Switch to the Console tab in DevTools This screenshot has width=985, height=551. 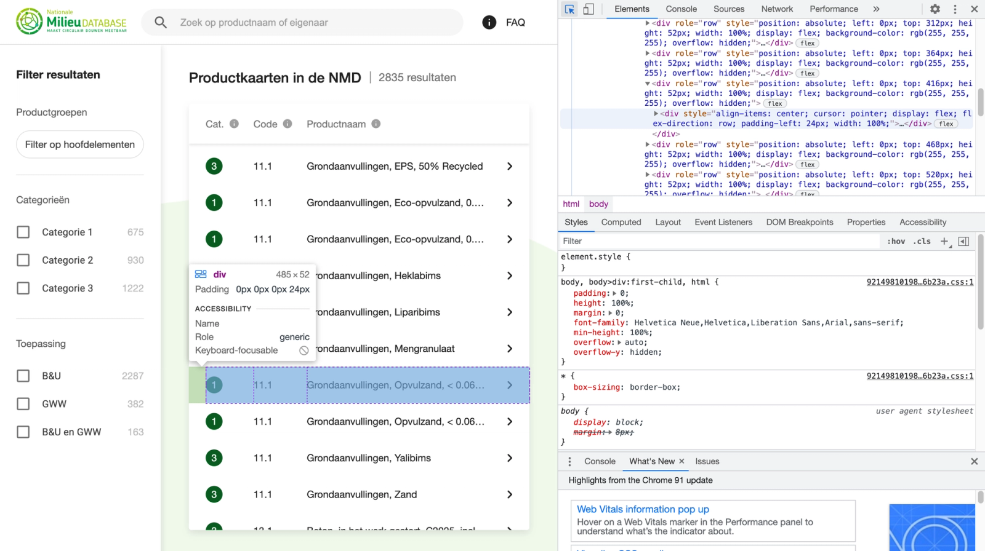pyautogui.click(x=681, y=9)
